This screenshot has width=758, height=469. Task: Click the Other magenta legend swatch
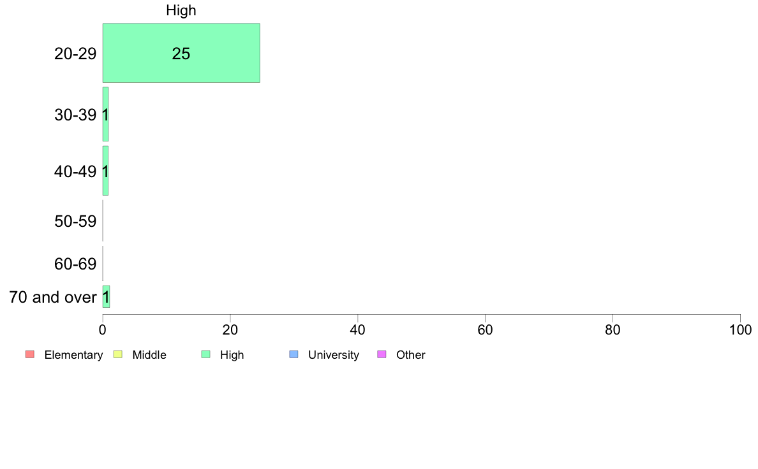(382, 354)
